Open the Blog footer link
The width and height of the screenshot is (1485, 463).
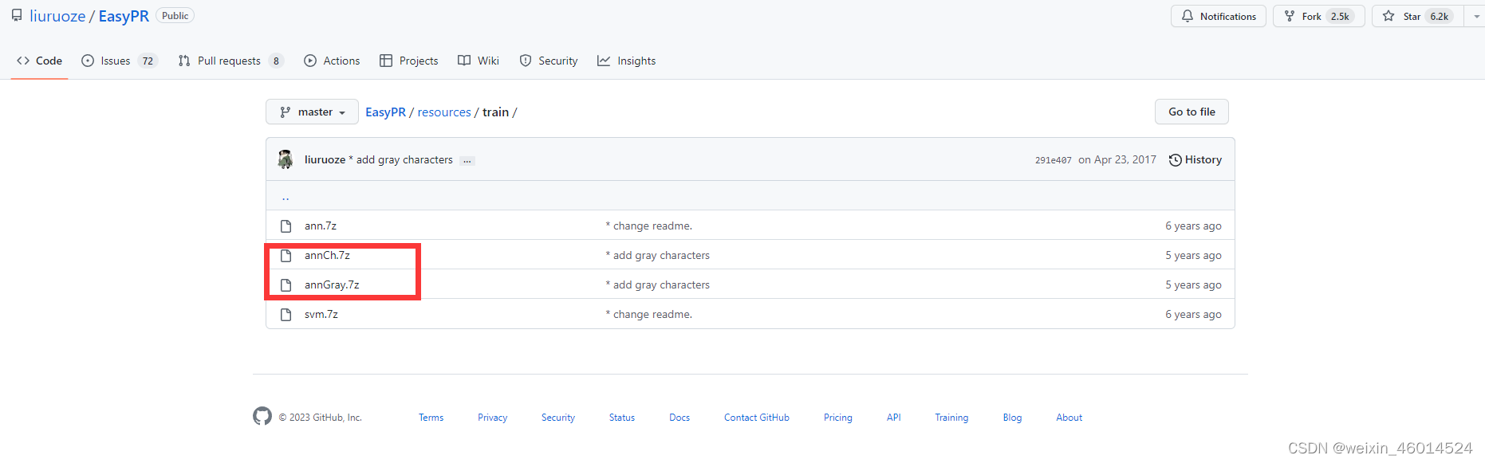(x=1012, y=418)
